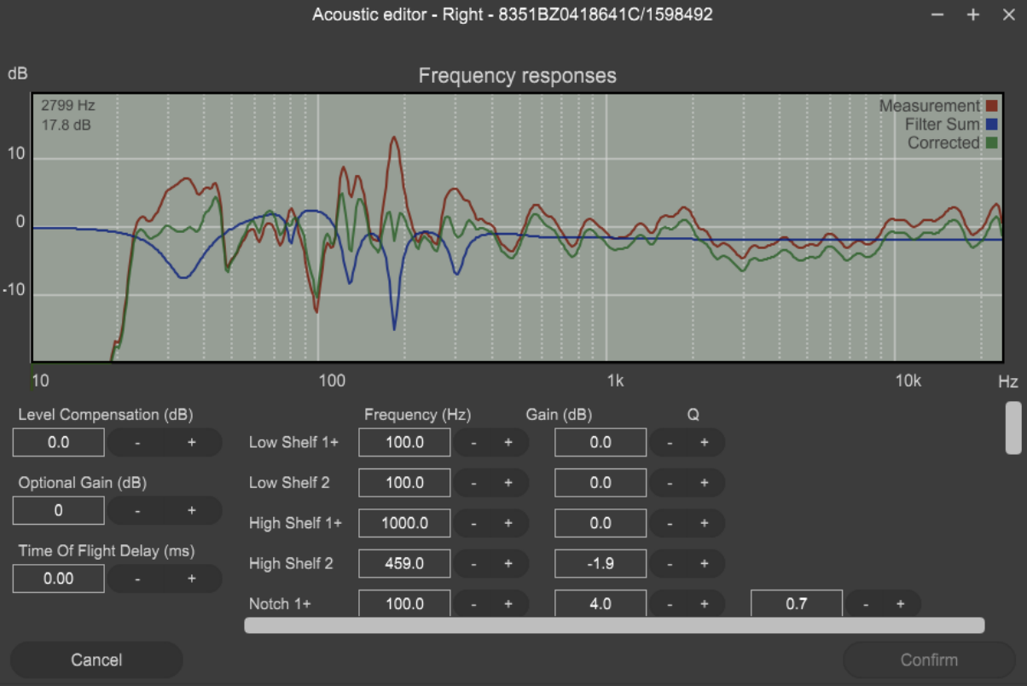Click the High Shelf 2 gain field
Screen dimensions: 1027x686
(x=601, y=563)
